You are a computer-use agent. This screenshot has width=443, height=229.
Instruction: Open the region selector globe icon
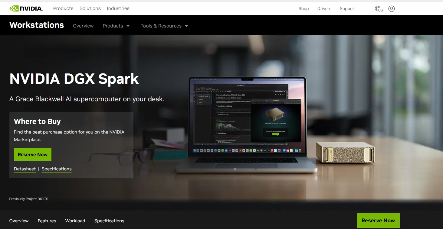(x=379, y=9)
